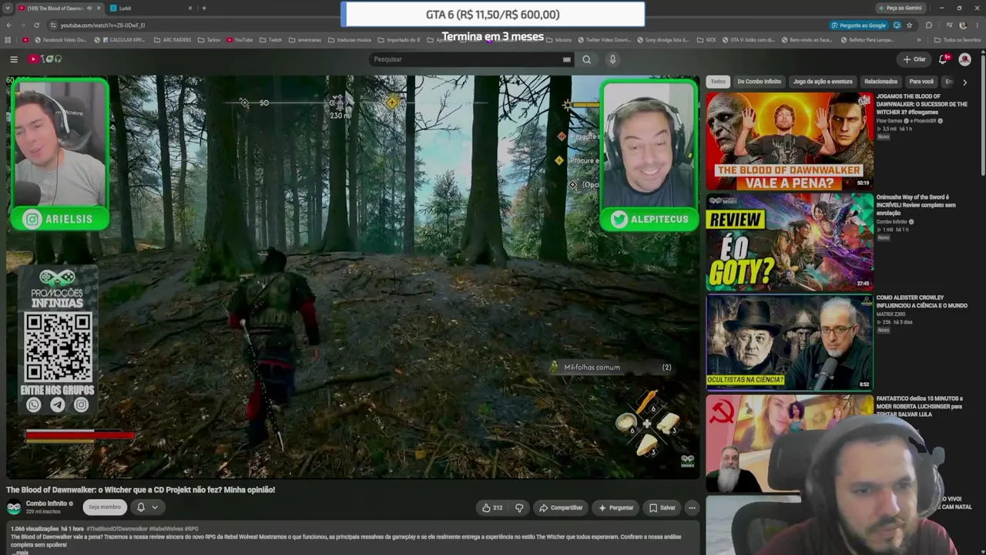Open tab search dropdown arrow
Image resolution: width=986 pixels, height=555 pixels.
tap(8, 8)
